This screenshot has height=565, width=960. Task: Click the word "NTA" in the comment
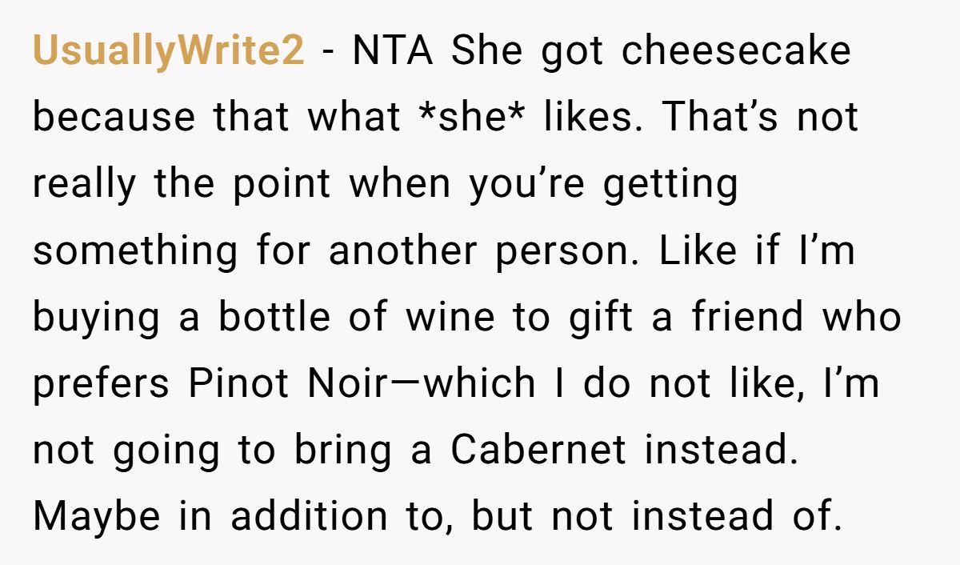tap(393, 52)
